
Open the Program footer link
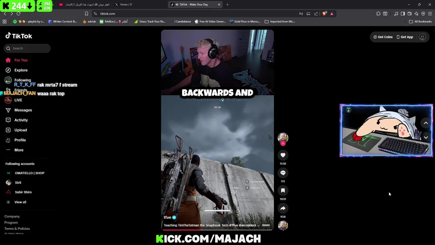coord(11,223)
